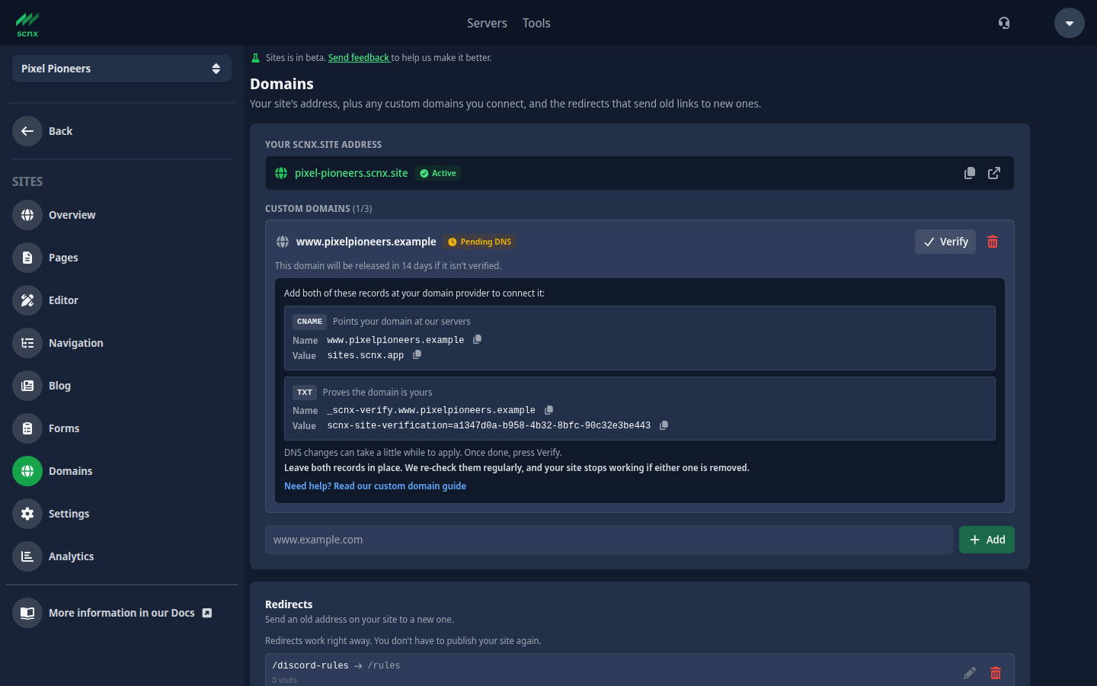
Task: Copy the scnx.site address
Action: (970, 173)
